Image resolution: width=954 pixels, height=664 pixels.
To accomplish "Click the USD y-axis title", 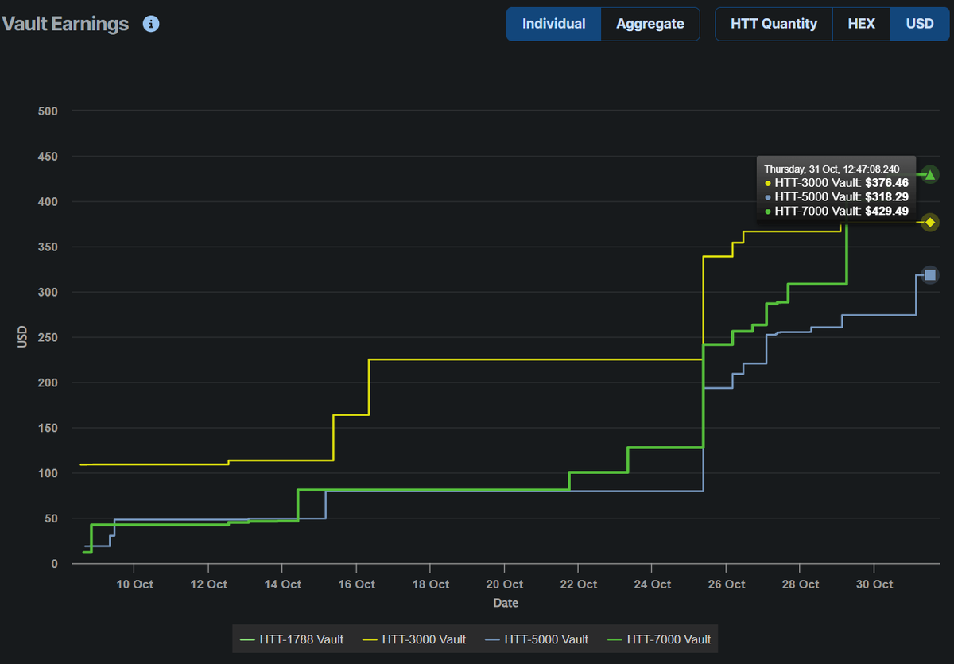I will (x=22, y=337).
